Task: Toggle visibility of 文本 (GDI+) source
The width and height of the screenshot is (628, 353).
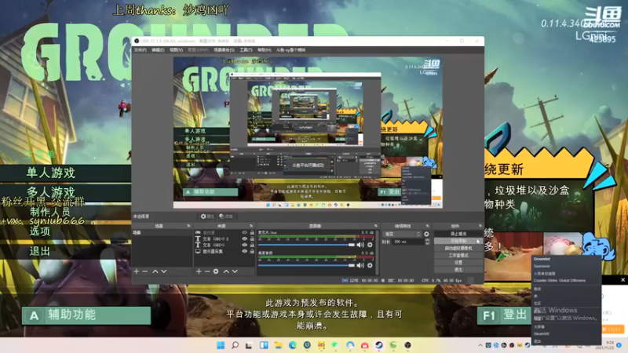Action: (244, 245)
